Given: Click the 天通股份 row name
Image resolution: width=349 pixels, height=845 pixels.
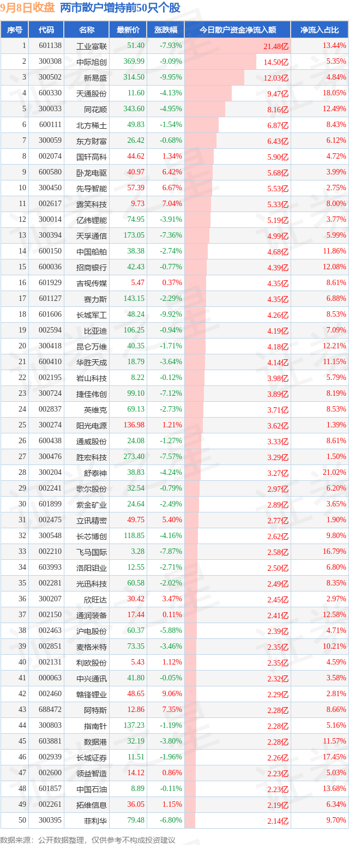Looking at the screenshot, I should pyautogui.click(x=92, y=93).
